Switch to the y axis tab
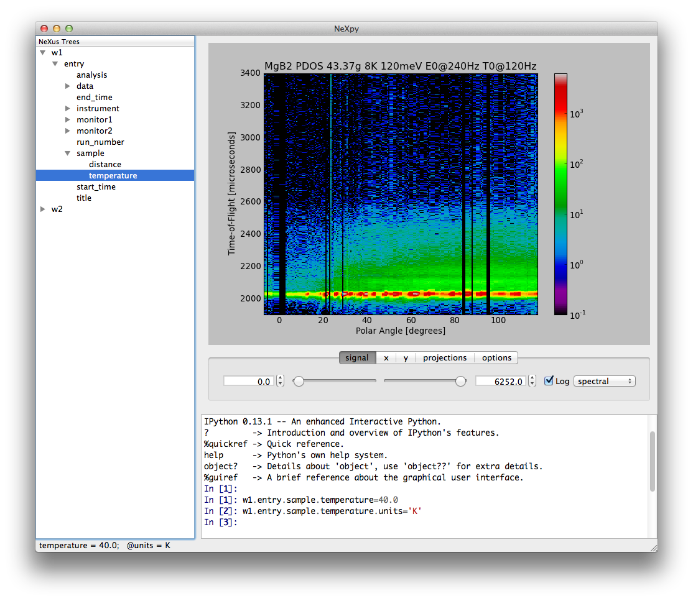 click(406, 358)
